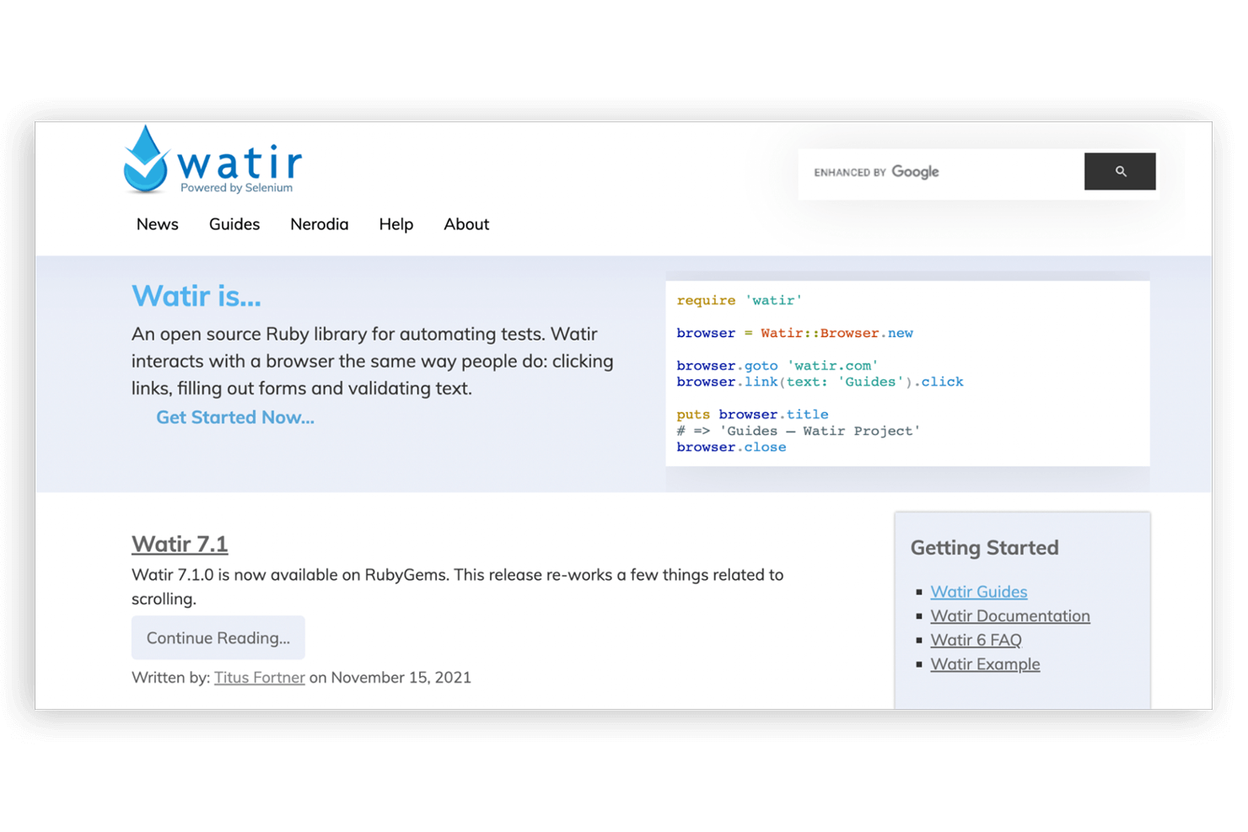Click the code snippet example box
This screenshot has width=1248, height=832.
pos(907,373)
